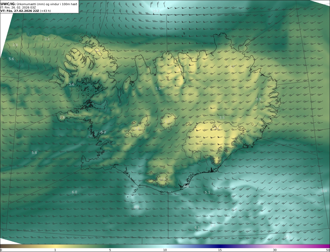Click the '3.1' value label on the map

(x=47, y=39)
